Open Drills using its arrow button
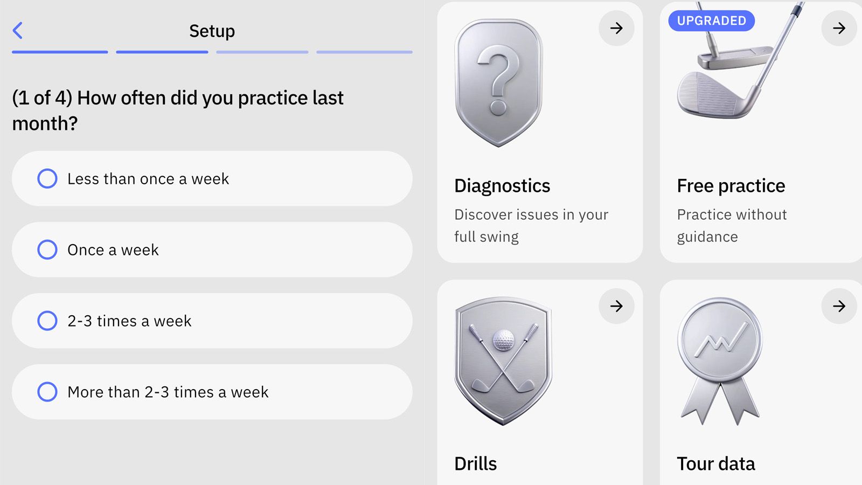The image size is (862, 485). (x=616, y=306)
